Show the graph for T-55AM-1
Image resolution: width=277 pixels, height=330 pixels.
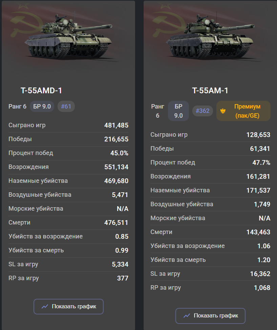[210, 316]
